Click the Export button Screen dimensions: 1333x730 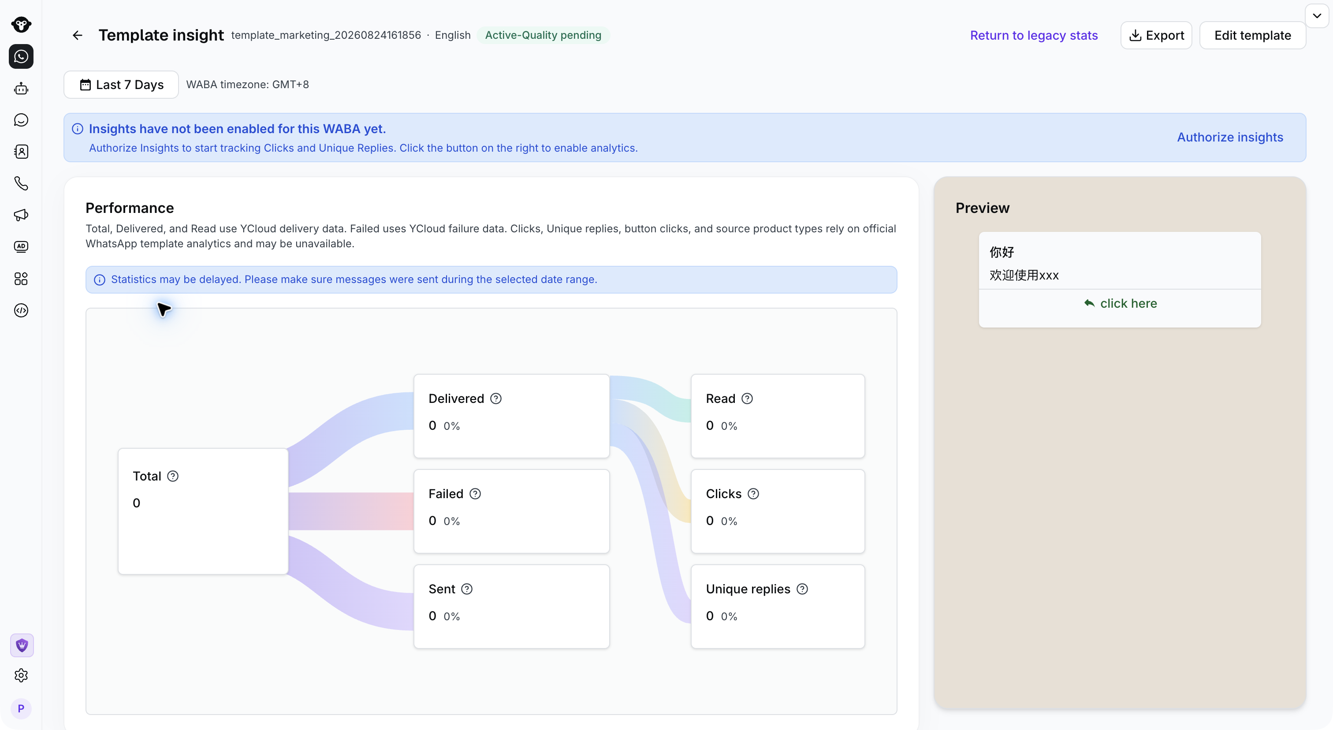pos(1156,35)
